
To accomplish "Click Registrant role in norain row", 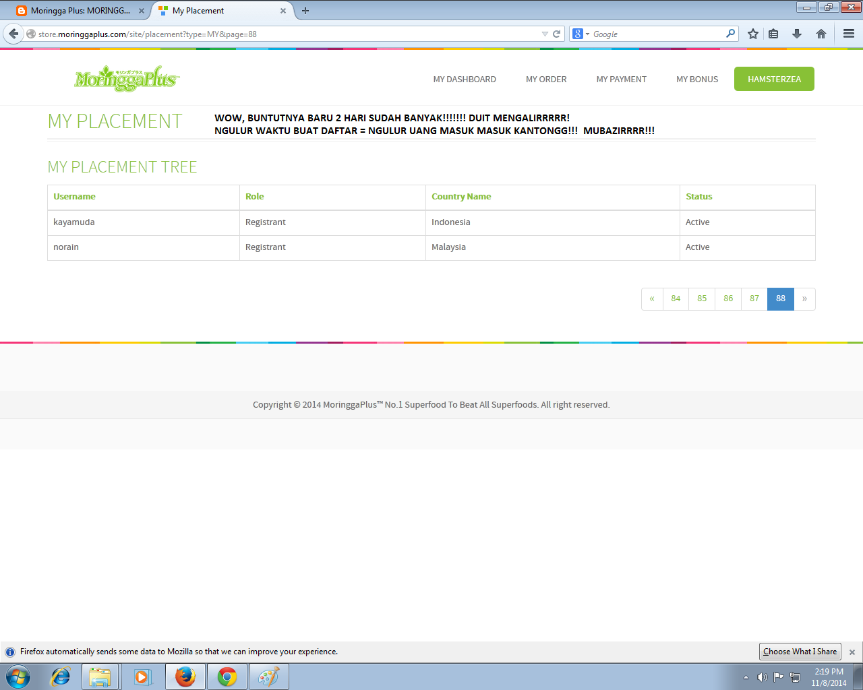I will [x=332, y=247].
